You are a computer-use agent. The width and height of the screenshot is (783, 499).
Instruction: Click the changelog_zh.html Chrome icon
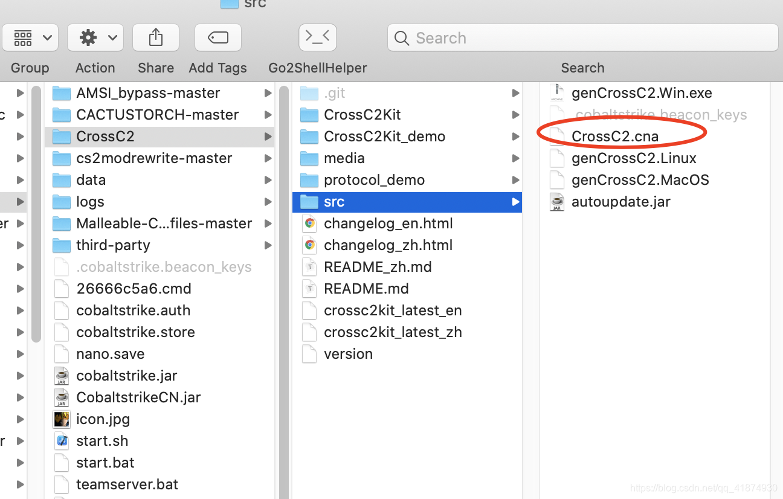pos(309,245)
